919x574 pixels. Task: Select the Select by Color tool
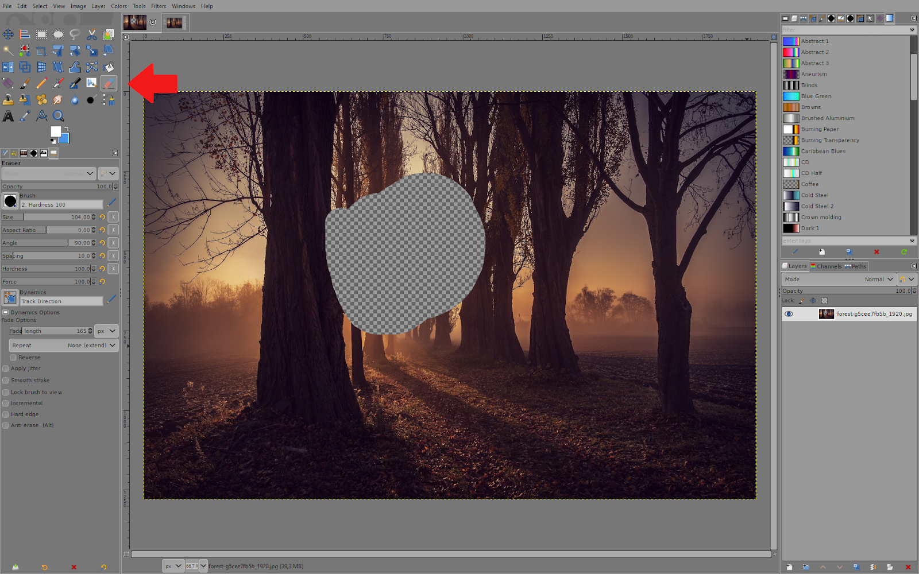(25, 51)
